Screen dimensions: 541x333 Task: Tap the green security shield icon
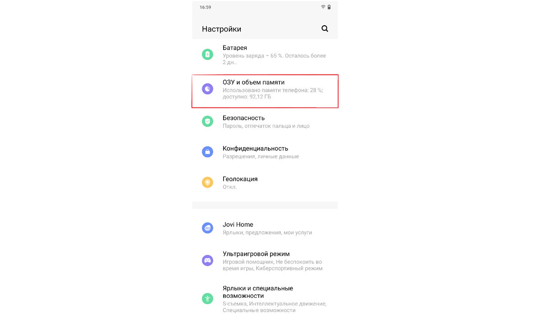207,121
